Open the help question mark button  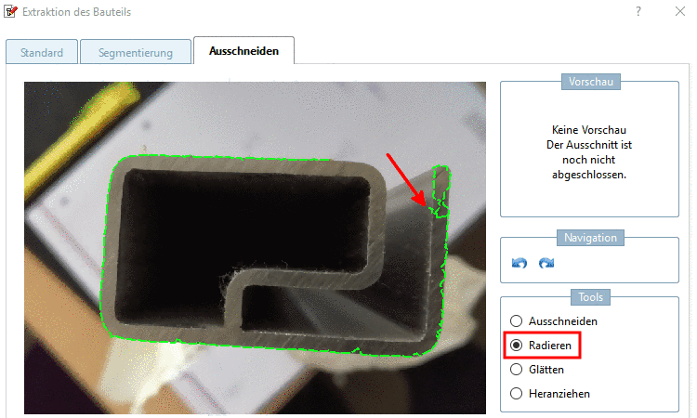tap(638, 11)
